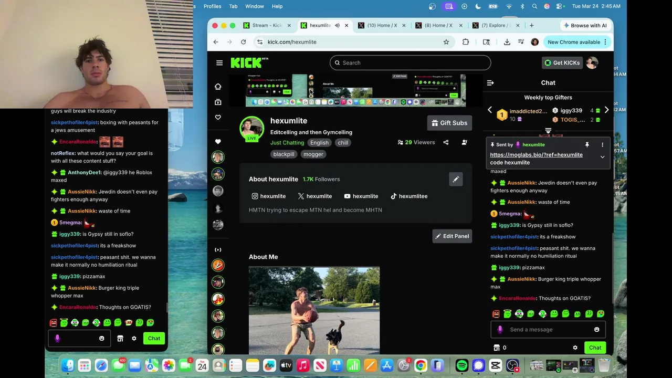This screenshot has height=378, width=672.
Task: Mute the hexumlite tab audio icon
Action: [x=337, y=25]
